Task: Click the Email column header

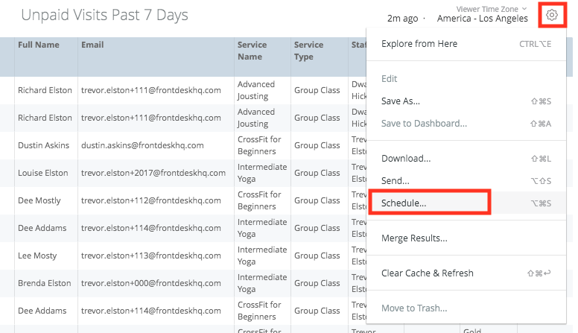Action: [x=93, y=45]
